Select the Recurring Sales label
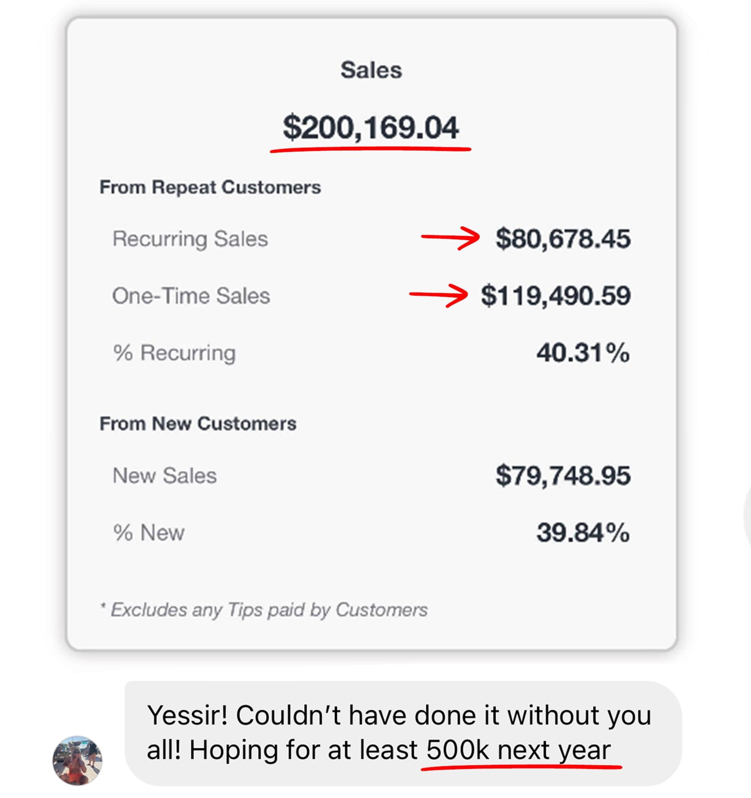Image resolution: width=751 pixels, height=798 pixels. click(x=190, y=239)
